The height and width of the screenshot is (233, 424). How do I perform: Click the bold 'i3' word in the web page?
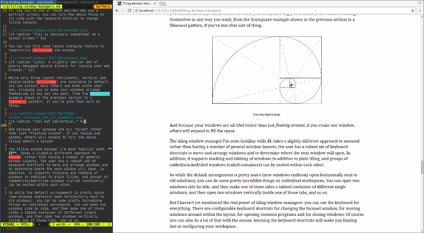point(269,141)
